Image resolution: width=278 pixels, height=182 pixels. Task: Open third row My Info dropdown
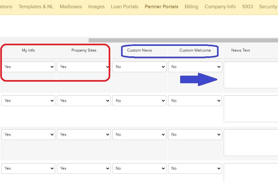[x=28, y=135]
